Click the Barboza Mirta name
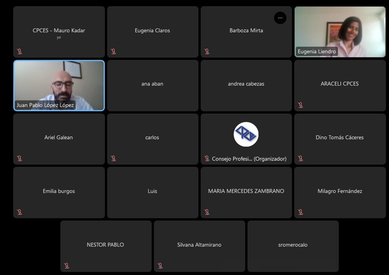The width and height of the screenshot is (389, 275). (x=246, y=31)
